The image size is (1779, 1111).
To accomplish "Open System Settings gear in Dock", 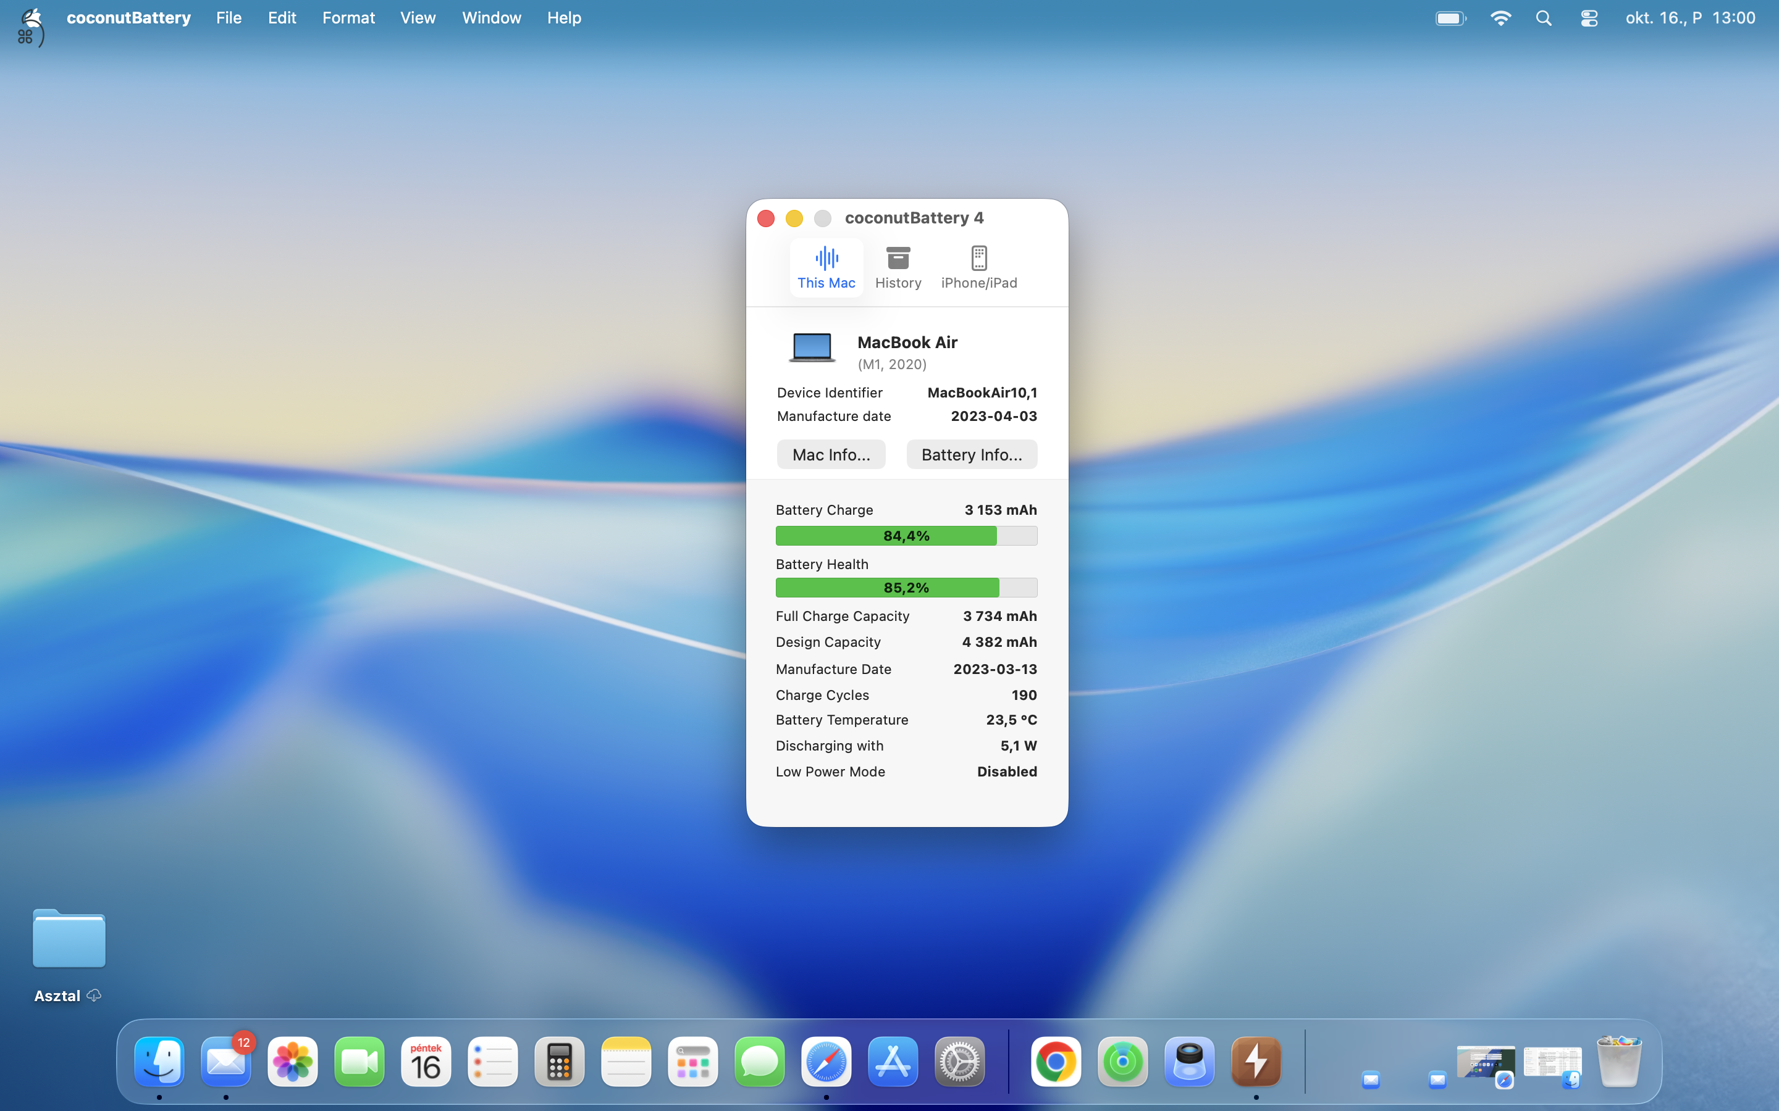I will point(960,1061).
